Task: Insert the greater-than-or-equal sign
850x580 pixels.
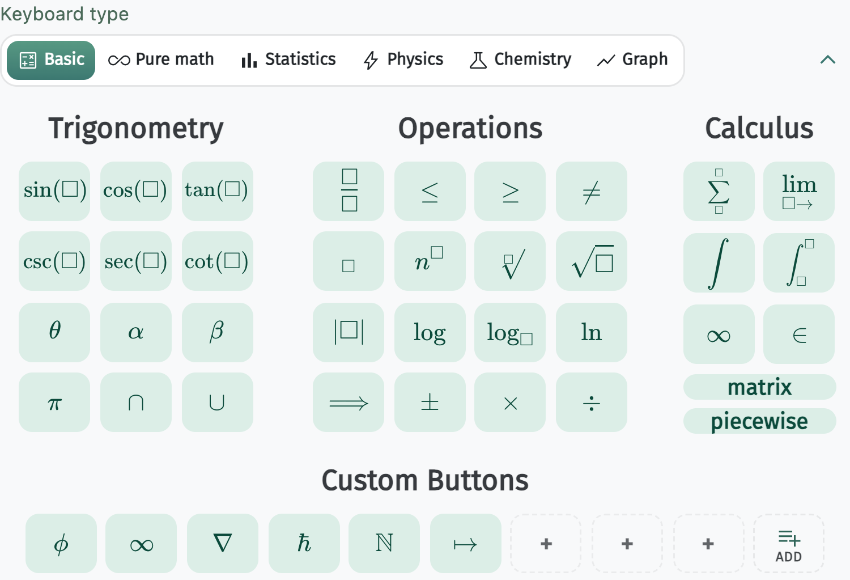Action: pyautogui.click(x=510, y=191)
